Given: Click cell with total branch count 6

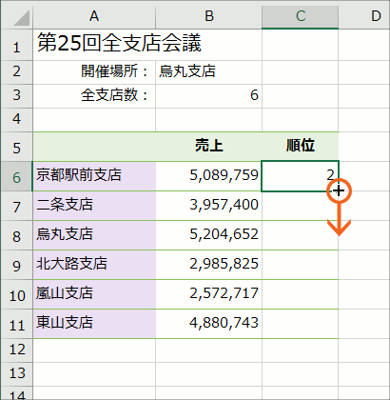Looking at the screenshot, I should pyautogui.click(x=209, y=96).
